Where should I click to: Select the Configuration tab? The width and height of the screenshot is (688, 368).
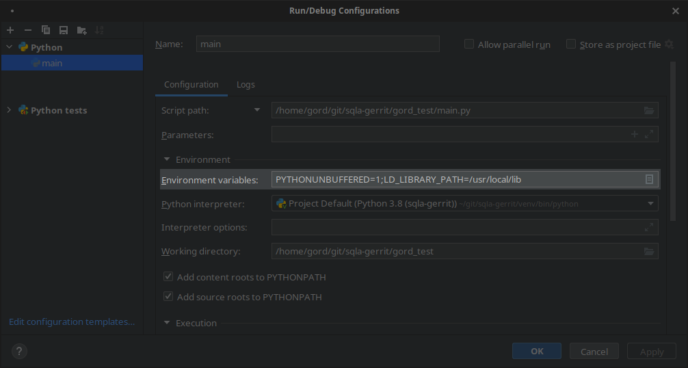pyautogui.click(x=191, y=85)
